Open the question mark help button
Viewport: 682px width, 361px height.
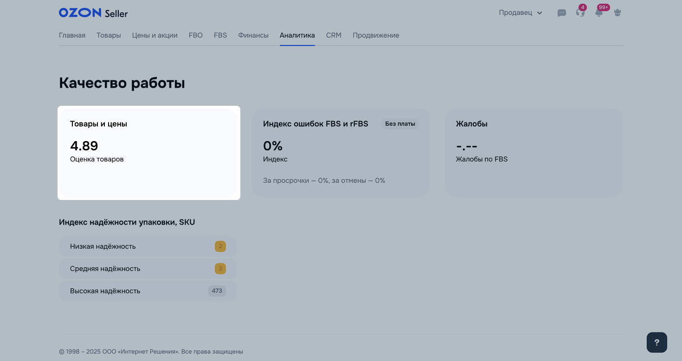tap(656, 342)
